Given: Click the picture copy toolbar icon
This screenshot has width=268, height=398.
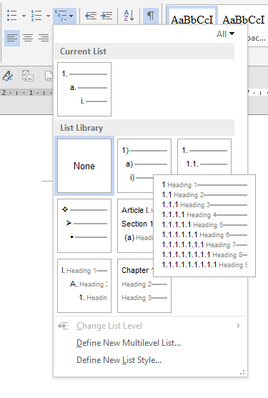Looking at the screenshot, I should (x=28, y=76).
